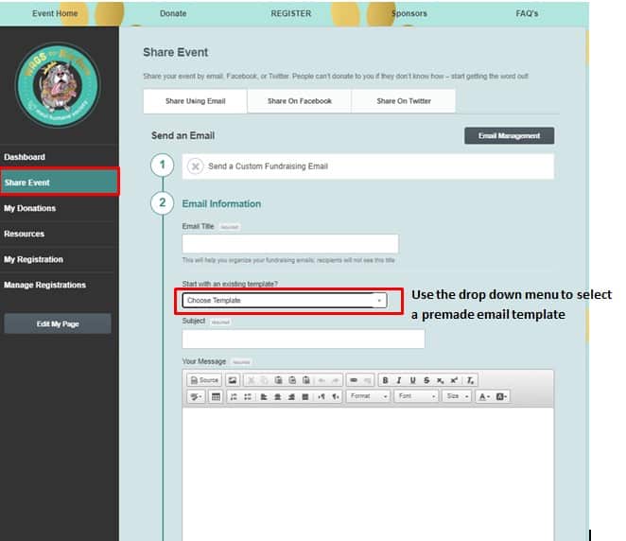Viewport: 626px width, 541px height.
Task: Expand the Format dropdown in editor
Action: (368, 396)
